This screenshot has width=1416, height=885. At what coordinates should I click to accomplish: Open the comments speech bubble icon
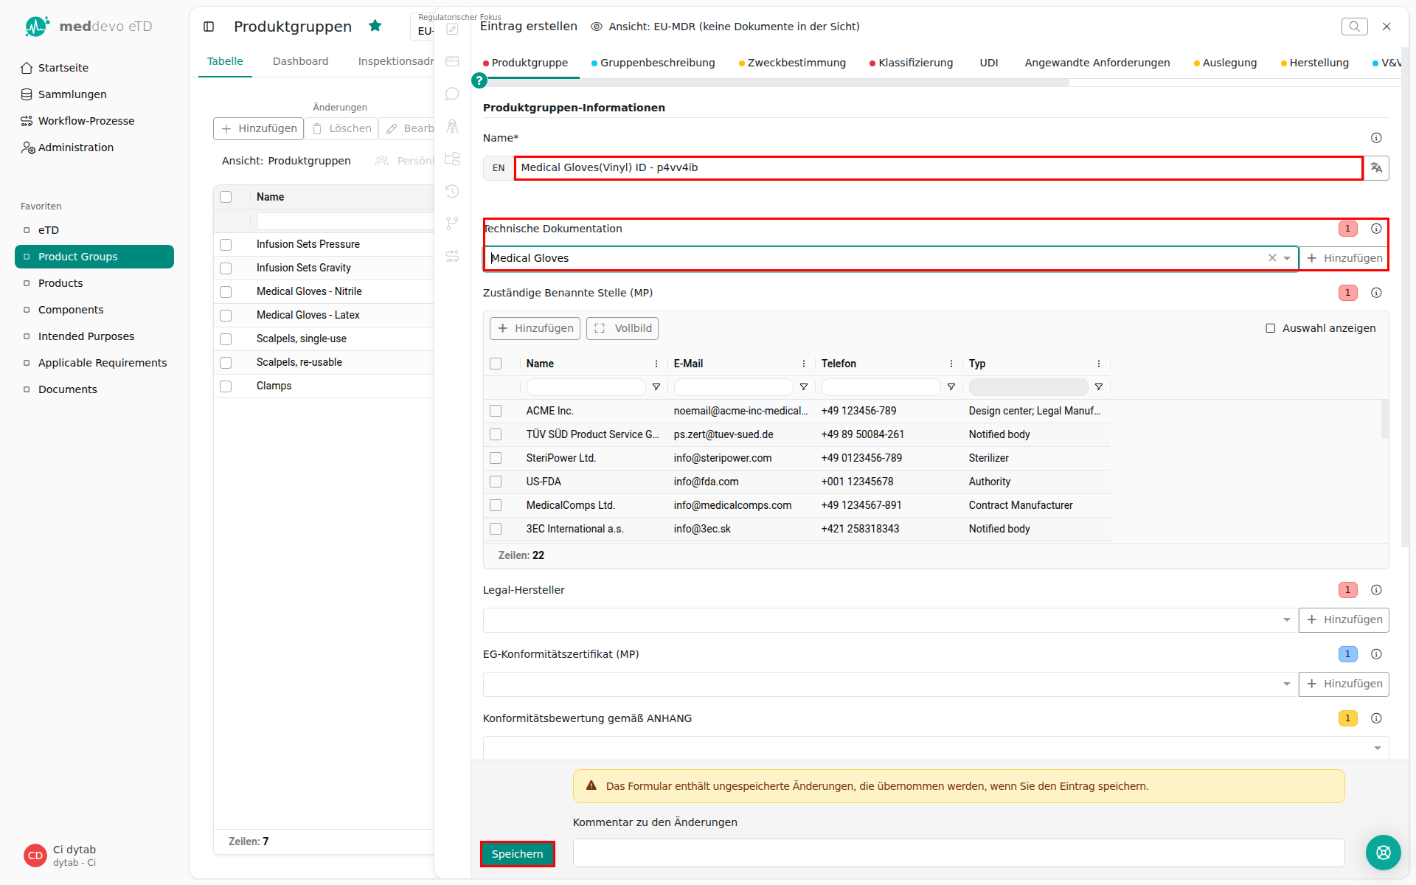(452, 94)
